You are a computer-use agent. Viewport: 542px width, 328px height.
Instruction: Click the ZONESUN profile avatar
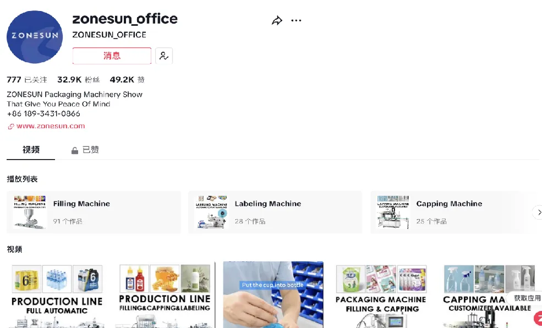tap(35, 37)
